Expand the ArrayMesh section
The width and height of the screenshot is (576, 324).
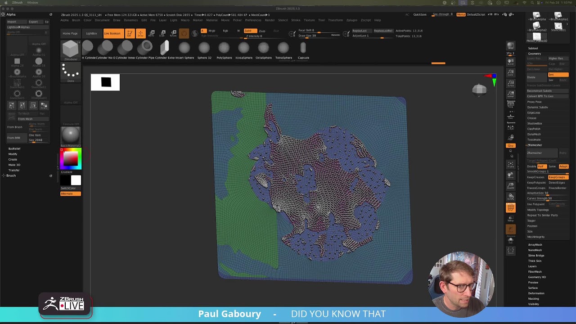click(535, 244)
